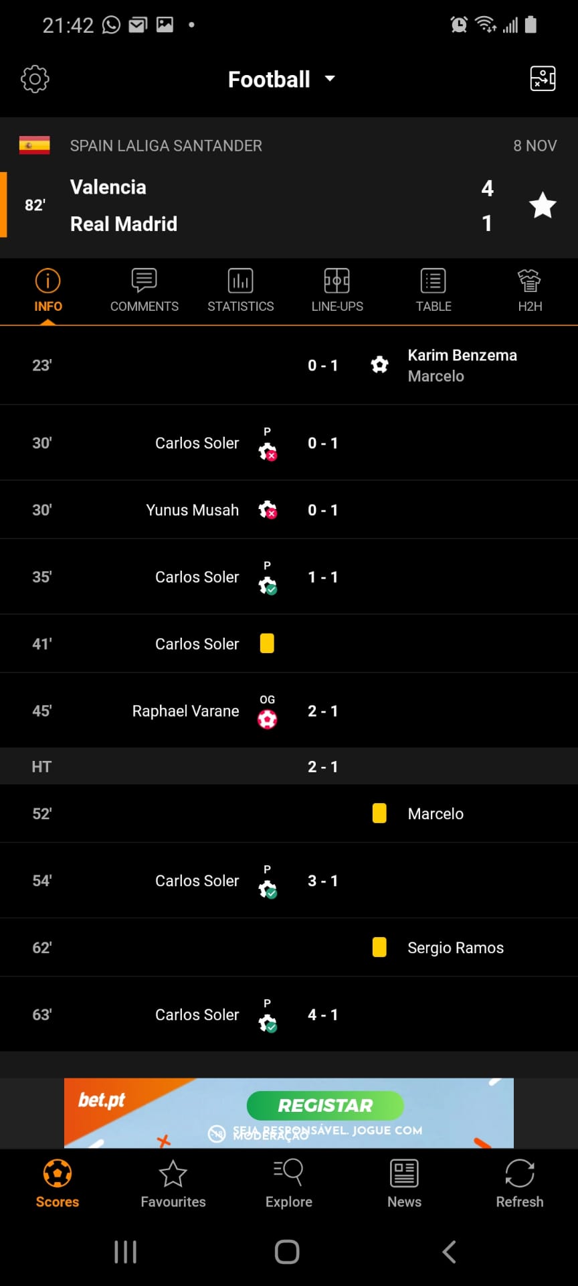
Task: Open the News section
Action: pyautogui.click(x=404, y=1184)
